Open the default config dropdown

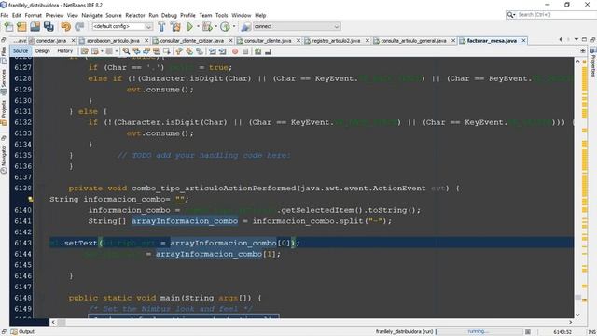pos(122,26)
